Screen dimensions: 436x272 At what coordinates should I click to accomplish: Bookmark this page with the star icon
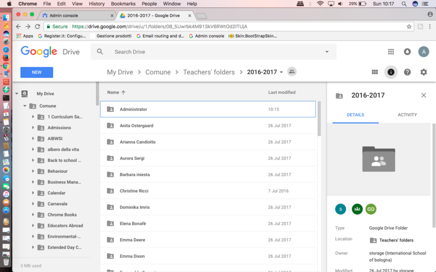tap(409, 27)
